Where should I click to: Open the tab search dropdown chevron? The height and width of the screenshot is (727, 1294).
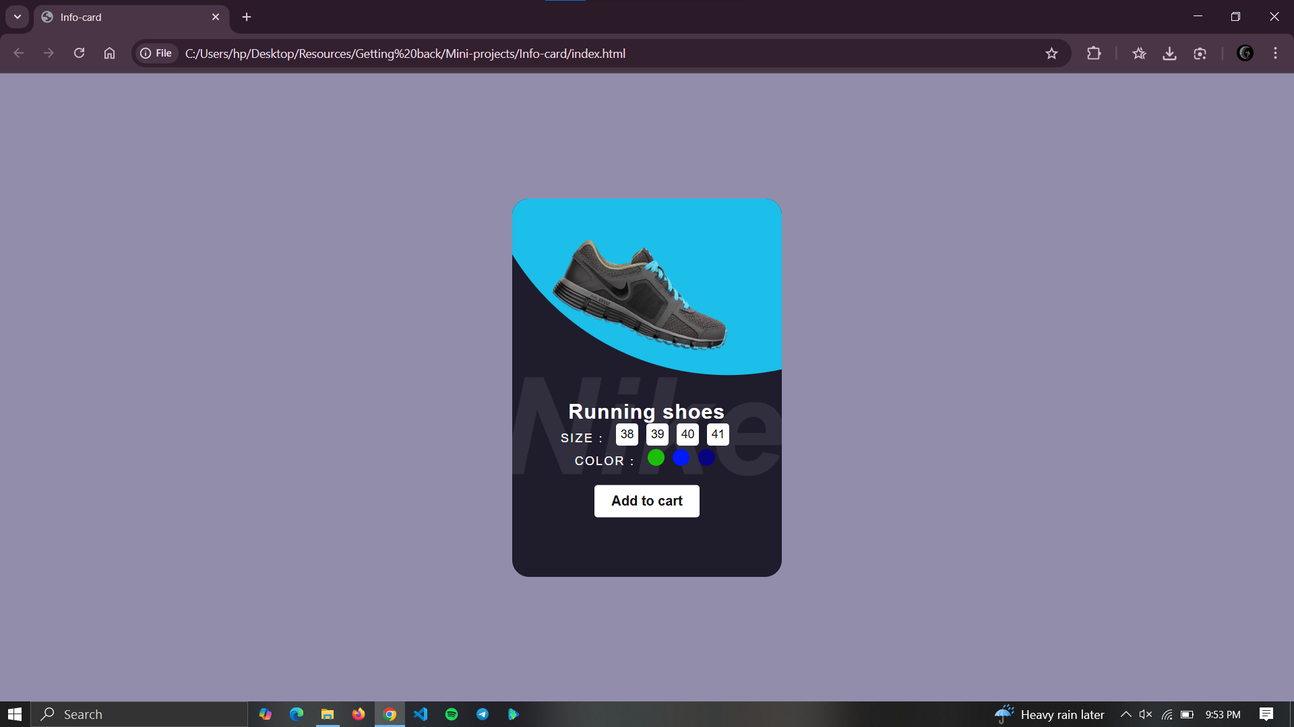point(18,17)
